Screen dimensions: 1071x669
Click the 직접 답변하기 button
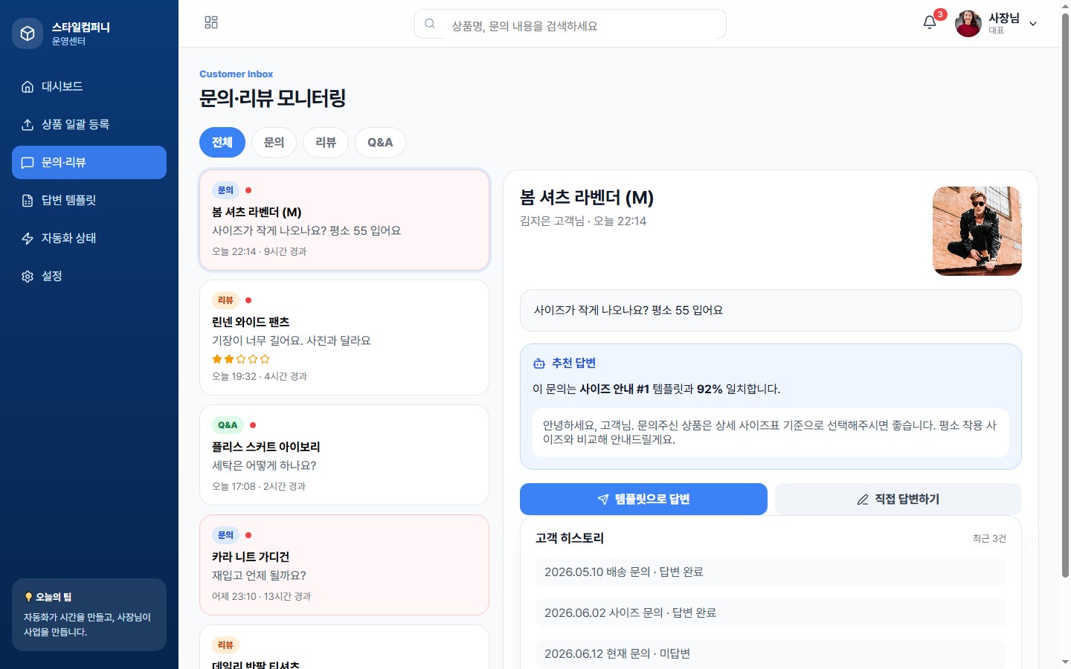coord(898,500)
